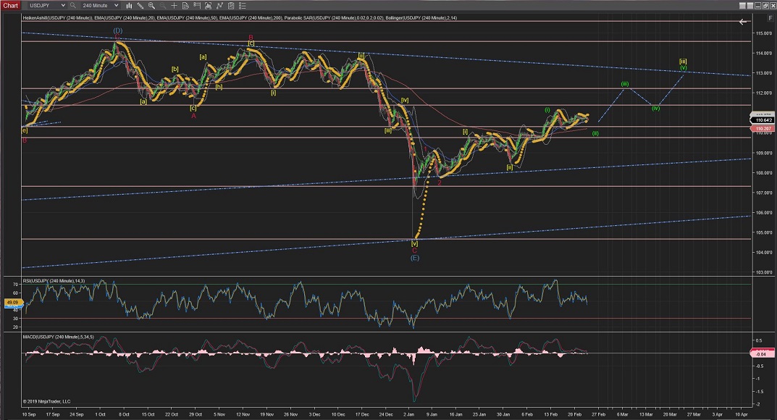Image resolution: width=777 pixels, height=420 pixels.
Task: Click the second grey window-link square
Action: point(750,6)
